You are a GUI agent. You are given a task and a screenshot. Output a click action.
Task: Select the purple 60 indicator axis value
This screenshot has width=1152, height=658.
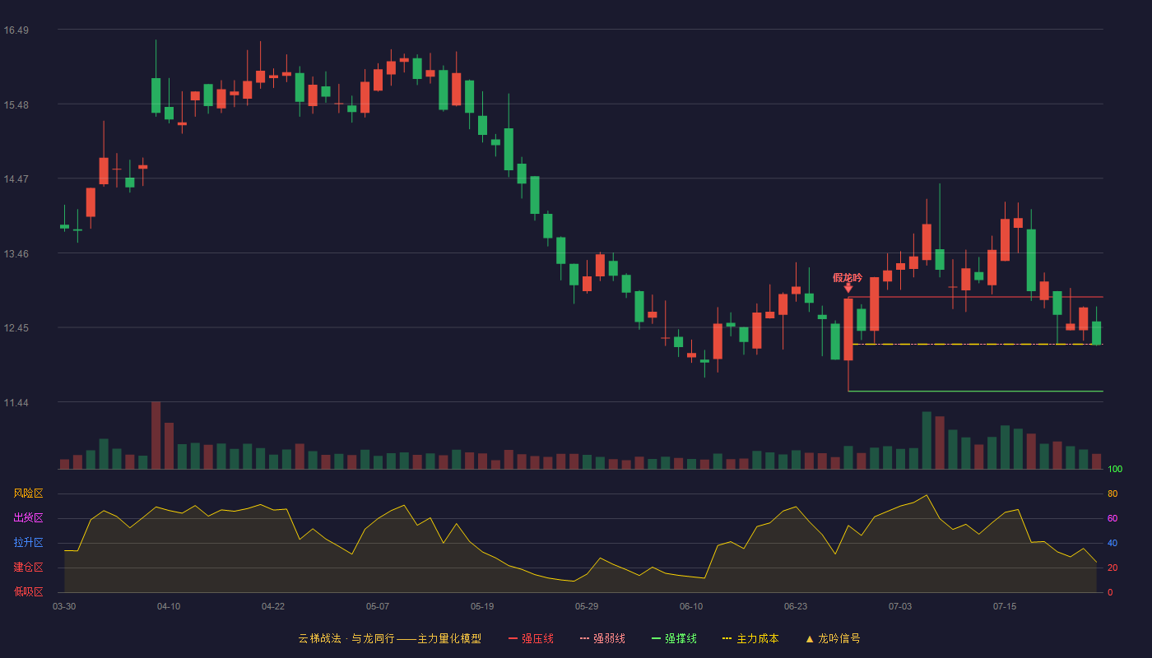pyautogui.click(x=1113, y=518)
